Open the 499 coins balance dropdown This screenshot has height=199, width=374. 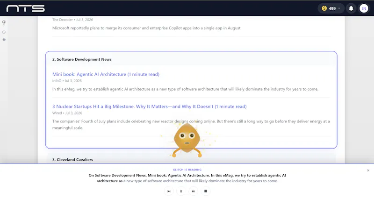331,8
